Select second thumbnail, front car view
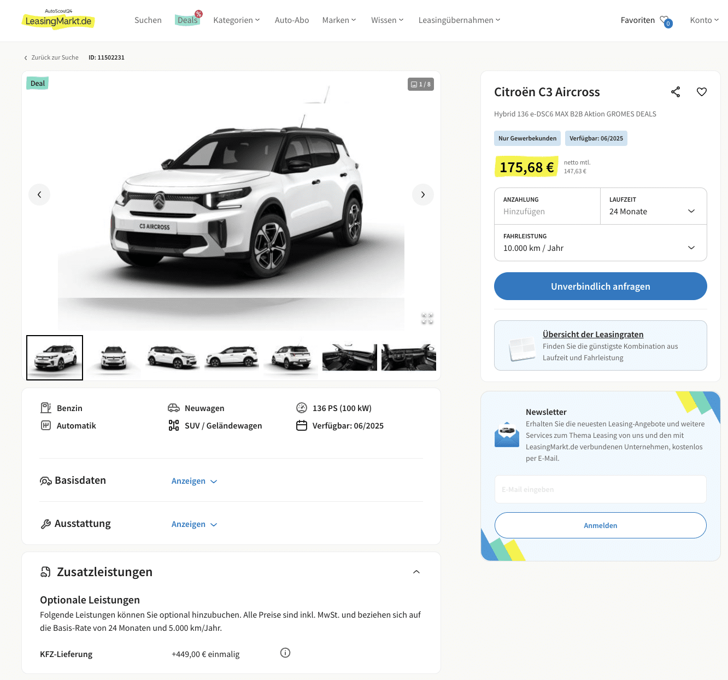 pos(114,357)
